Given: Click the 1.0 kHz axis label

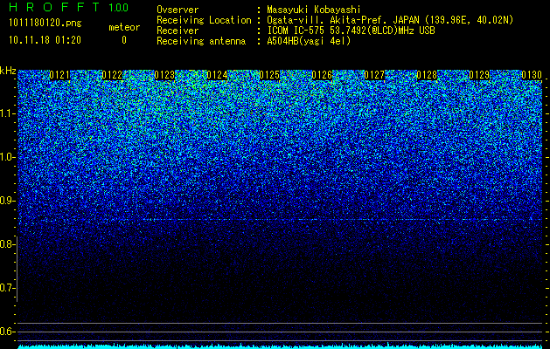Looking at the screenshot, I should pyautogui.click(x=7, y=157).
